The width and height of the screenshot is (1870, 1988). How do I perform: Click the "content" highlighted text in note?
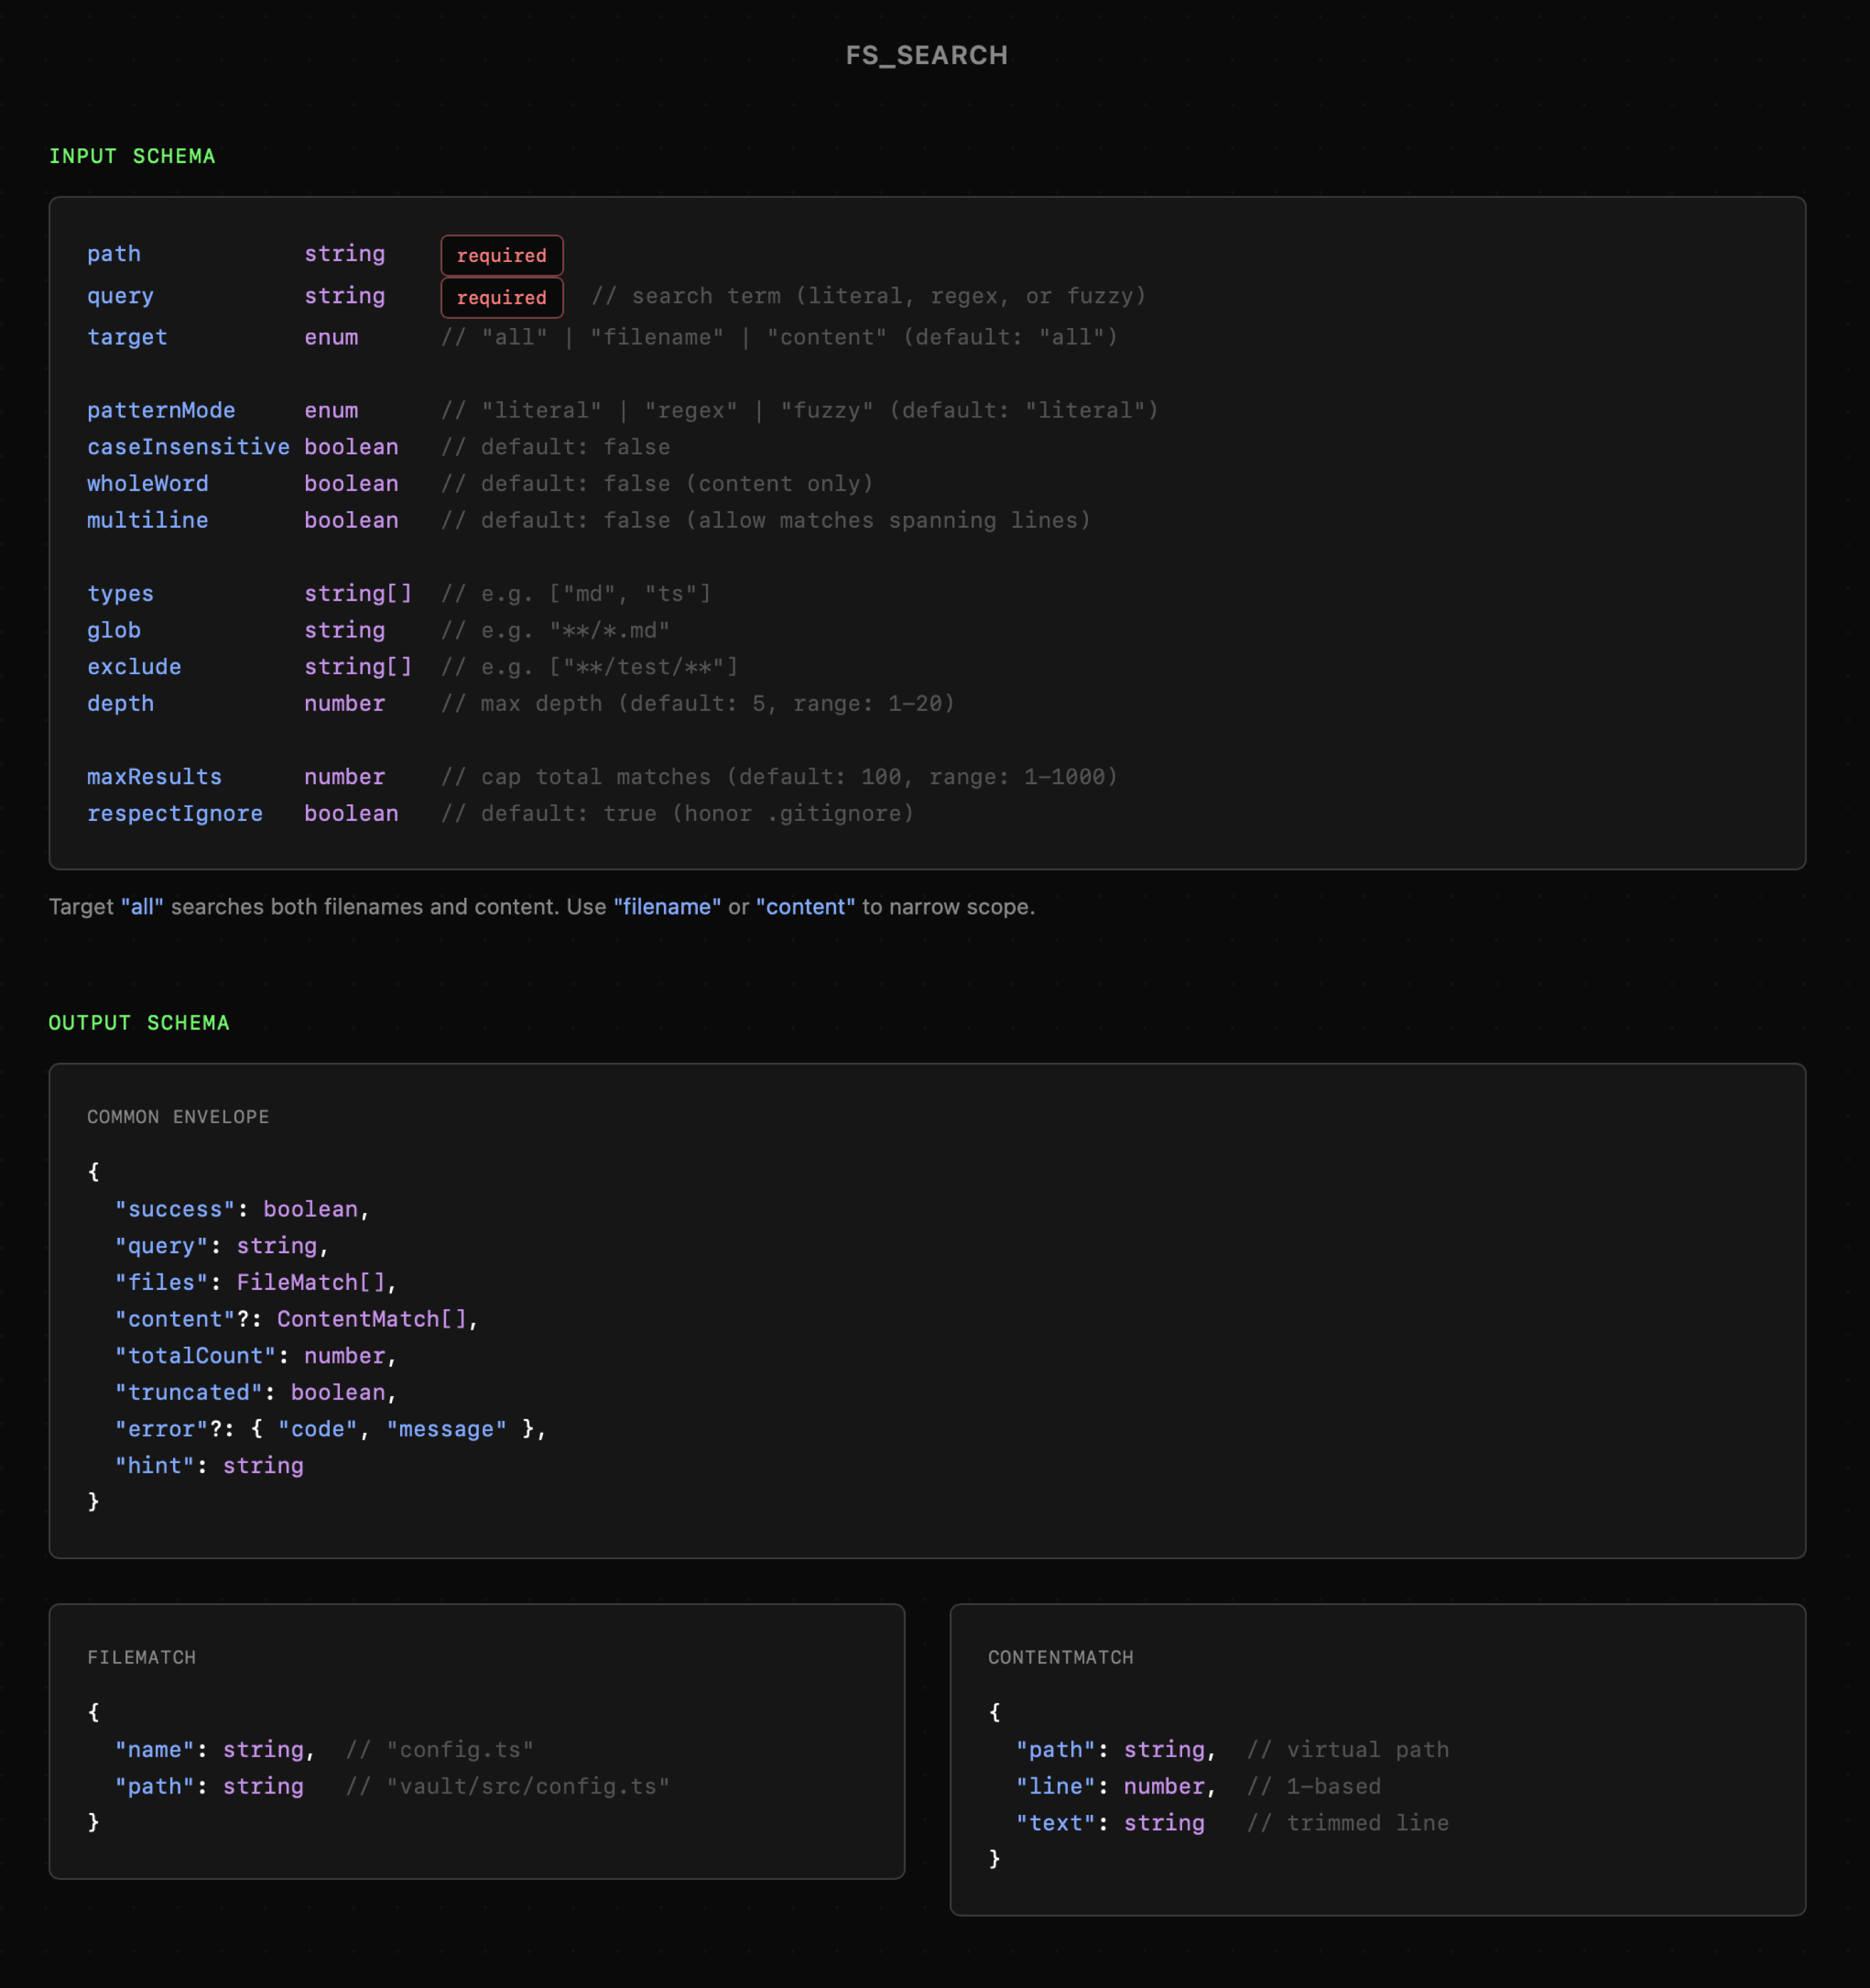(805, 907)
